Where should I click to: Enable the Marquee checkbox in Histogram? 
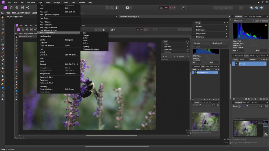click(x=260, y=21)
